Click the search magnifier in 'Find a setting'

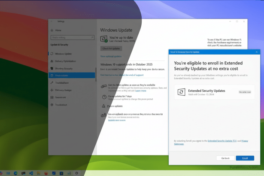(92, 37)
